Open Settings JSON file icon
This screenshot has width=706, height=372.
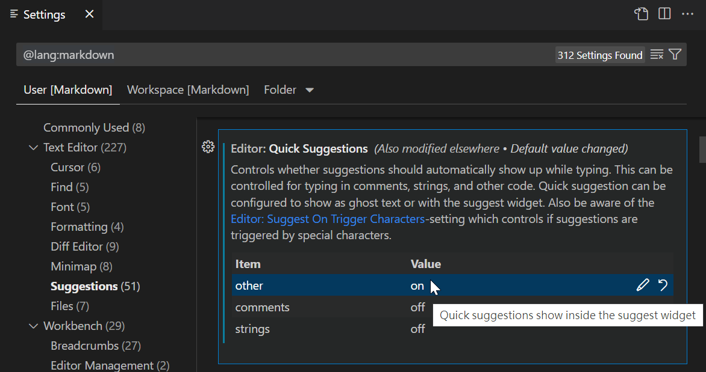click(641, 14)
